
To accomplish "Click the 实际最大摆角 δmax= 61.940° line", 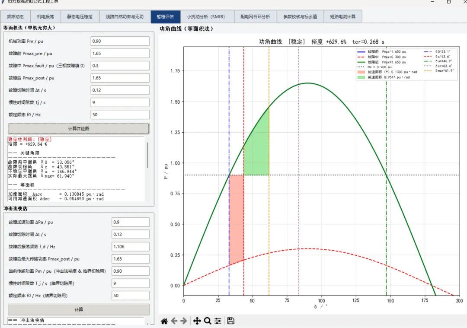I will click(x=41, y=176).
